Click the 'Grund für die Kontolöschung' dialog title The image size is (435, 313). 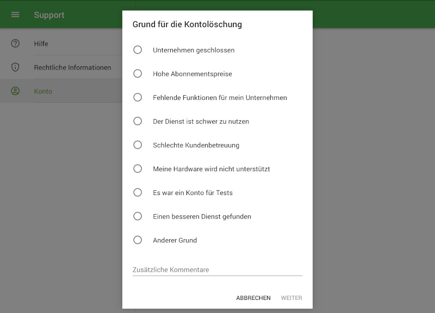click(187, 24)
